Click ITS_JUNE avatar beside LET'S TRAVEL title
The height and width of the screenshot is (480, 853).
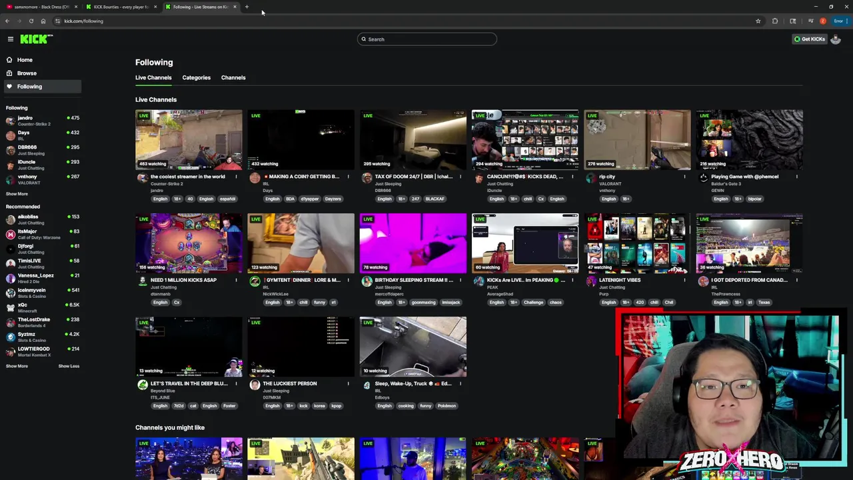click(x=142, y=385)
